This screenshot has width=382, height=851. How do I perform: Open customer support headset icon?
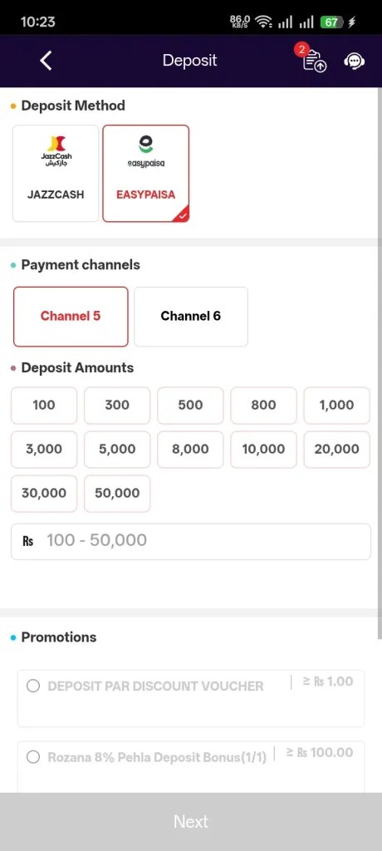point(355,61)
